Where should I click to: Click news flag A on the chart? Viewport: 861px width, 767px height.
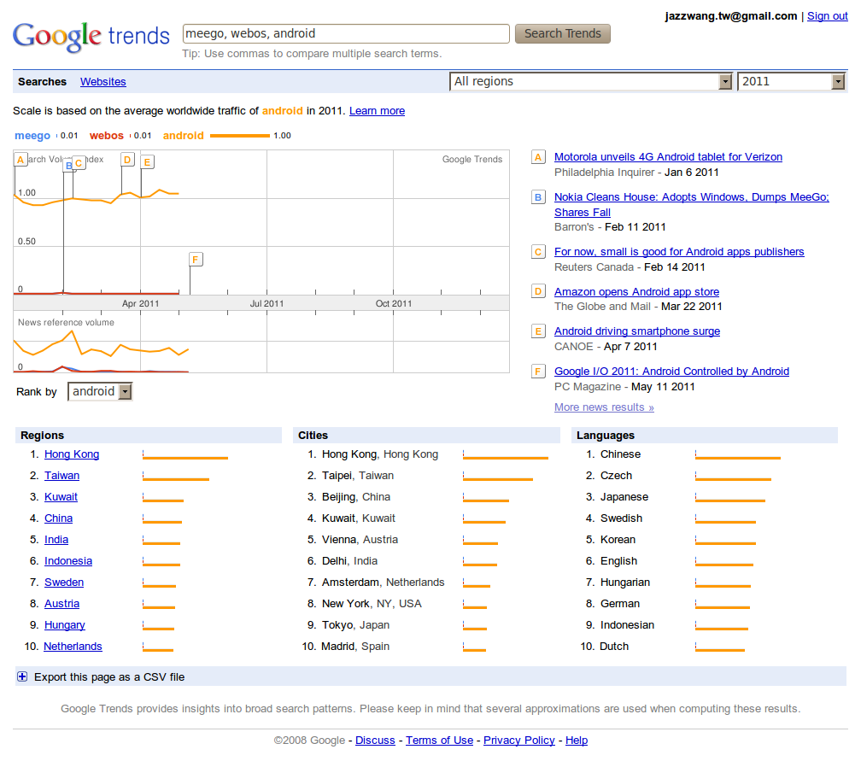(20, 160)
